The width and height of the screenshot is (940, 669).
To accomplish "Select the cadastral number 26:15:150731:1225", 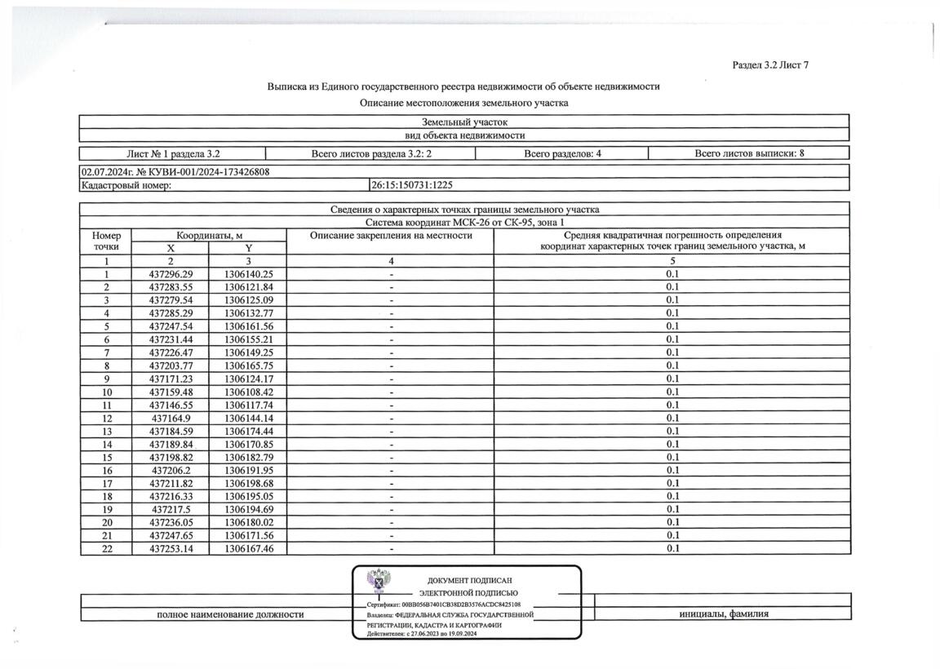I will coord(412,185).
